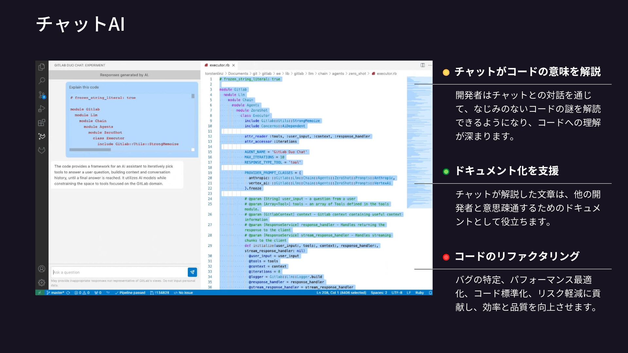Open the Search magnifier in activity bar

tap(42, 81)
